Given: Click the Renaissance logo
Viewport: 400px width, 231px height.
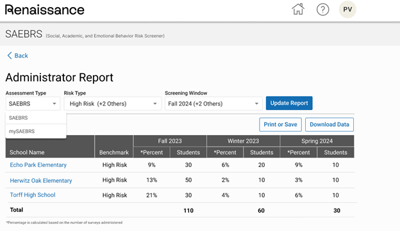Looking at the screenshot, I should 45,10.
